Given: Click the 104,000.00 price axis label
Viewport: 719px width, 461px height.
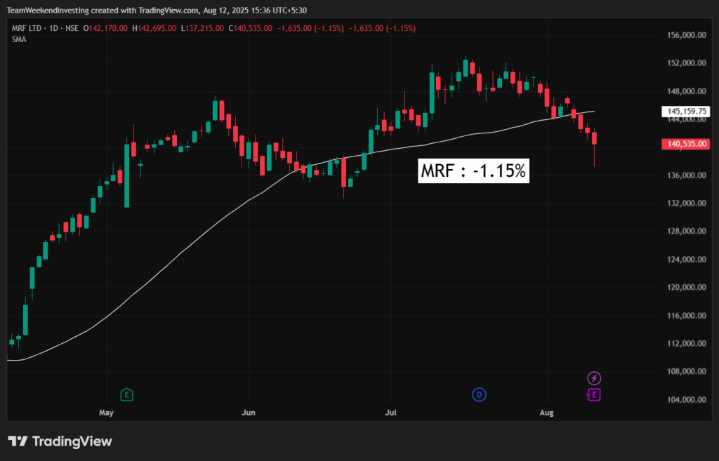Looking at the screenshot, I should (x=687, y=399).
